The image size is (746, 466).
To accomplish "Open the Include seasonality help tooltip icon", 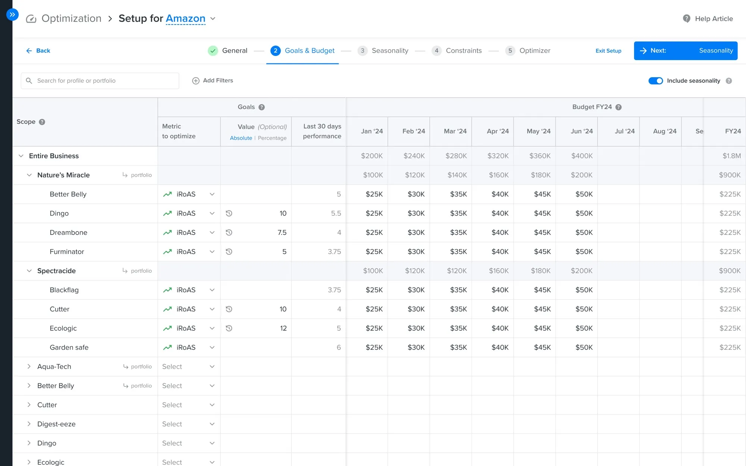I will (x=729, y=81).
